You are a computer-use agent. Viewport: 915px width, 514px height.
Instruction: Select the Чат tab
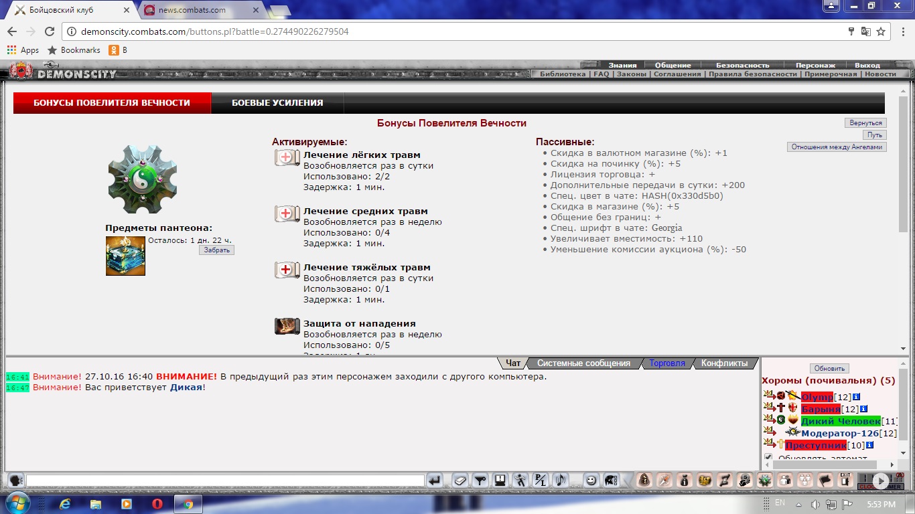click(x=513, y=363)
